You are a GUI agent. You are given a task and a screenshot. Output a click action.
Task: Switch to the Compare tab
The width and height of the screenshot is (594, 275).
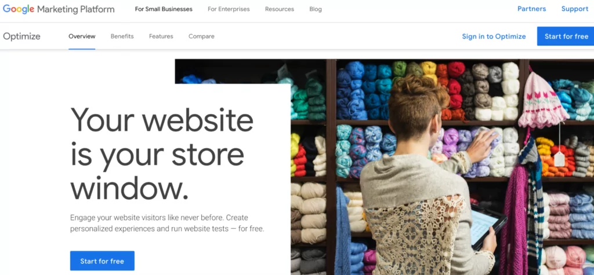tap(201, 36)
